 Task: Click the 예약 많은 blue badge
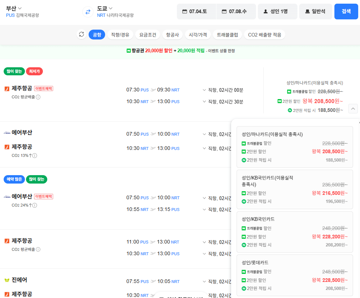[14, 179]
